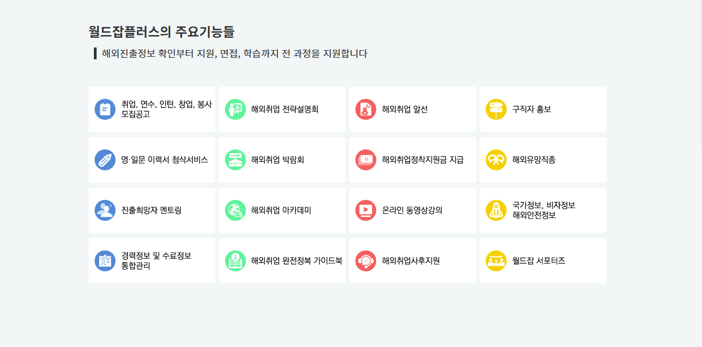This screenshot has width=702, height=347.
Task: Open the 온라인 동영상강의 link
Action: click(x=412, y=210)
